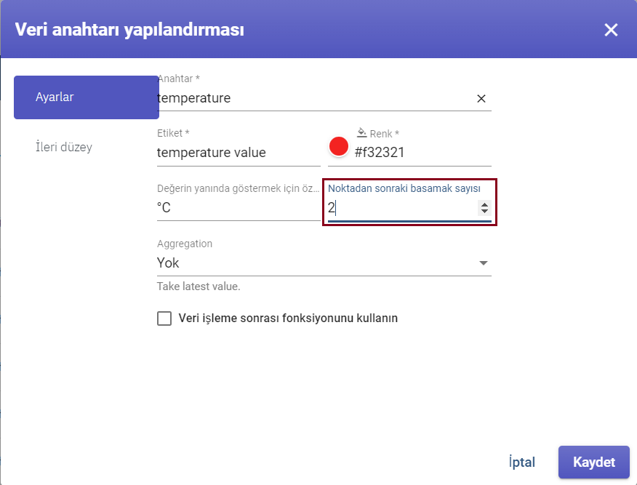Viewport: 637px width, 485px height.
Task: Edit the Etiket temperature value field
Action: (239, 152)
